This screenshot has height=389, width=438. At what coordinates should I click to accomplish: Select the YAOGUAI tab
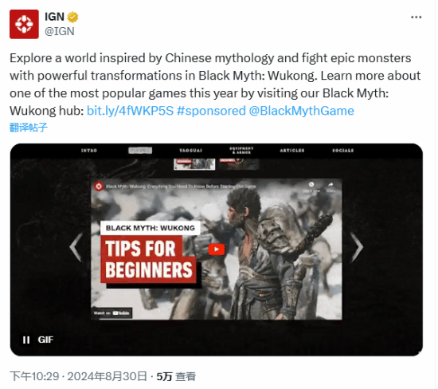pyautogui.click(x=191, y=151)
